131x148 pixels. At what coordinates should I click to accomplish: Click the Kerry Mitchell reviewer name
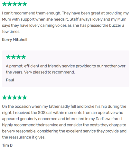[14, 40]
